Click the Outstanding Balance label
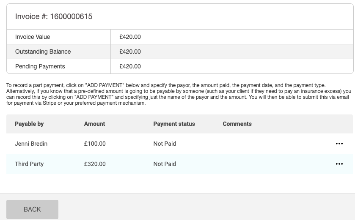 pos(43,52)
